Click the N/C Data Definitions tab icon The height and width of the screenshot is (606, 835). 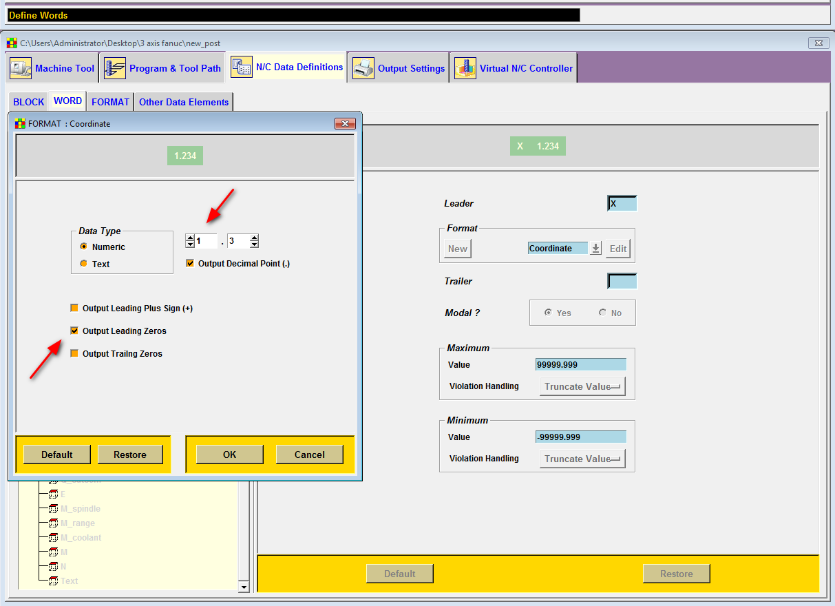242,67
